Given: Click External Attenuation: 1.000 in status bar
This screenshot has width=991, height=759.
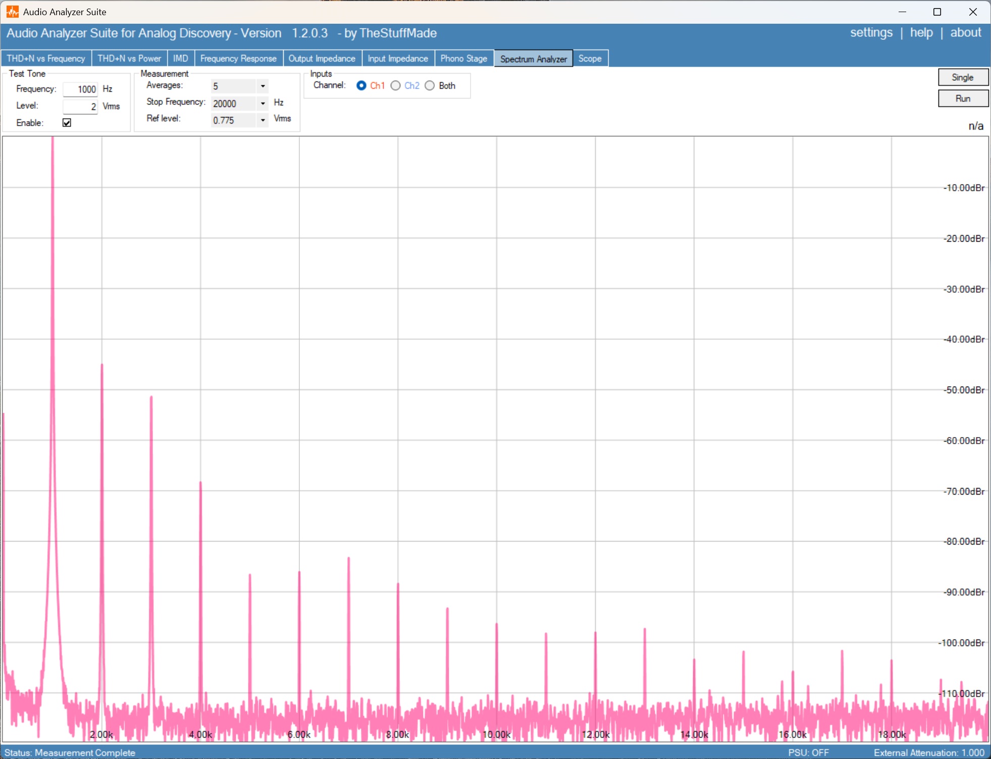Looking at the screenshot, I should tap(929, 752).
